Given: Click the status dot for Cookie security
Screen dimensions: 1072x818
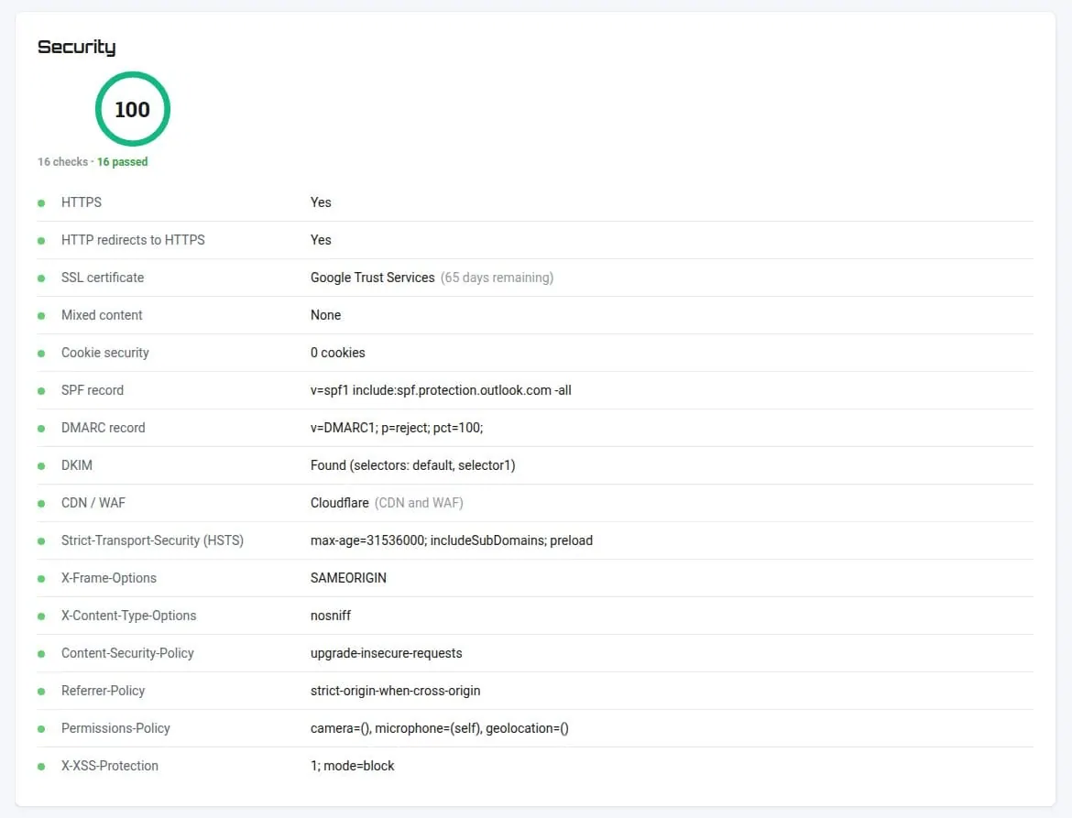Looking at the screenshot, I should pos(41,354).
